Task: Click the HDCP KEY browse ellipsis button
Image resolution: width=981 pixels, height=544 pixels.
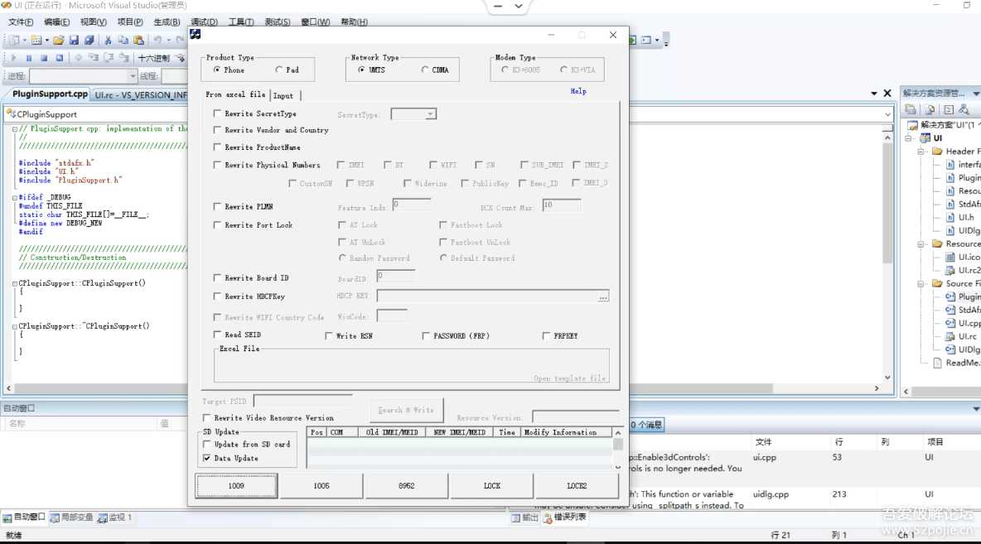Action: pos(602,296)
